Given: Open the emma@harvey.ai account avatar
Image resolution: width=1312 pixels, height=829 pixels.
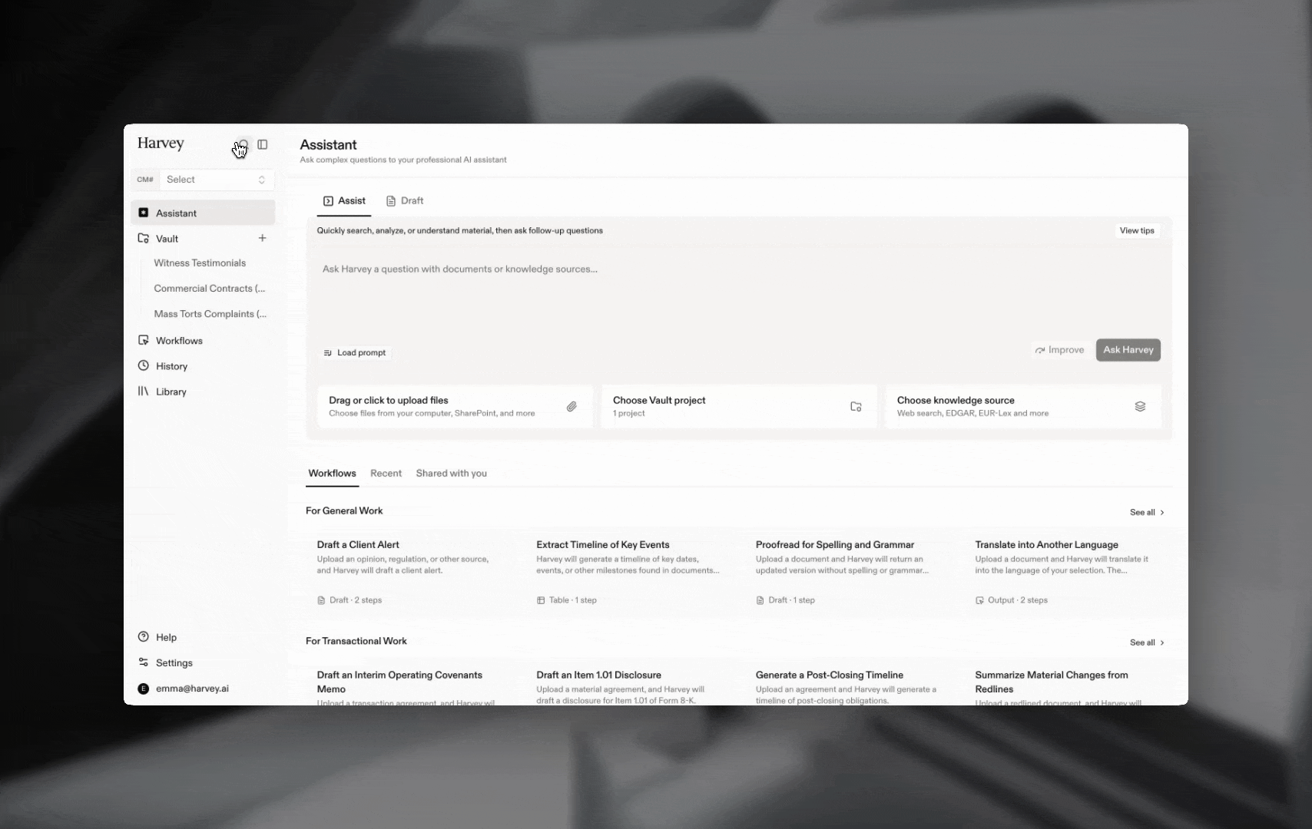Looking at the screenshot, I should pos(143,689).
